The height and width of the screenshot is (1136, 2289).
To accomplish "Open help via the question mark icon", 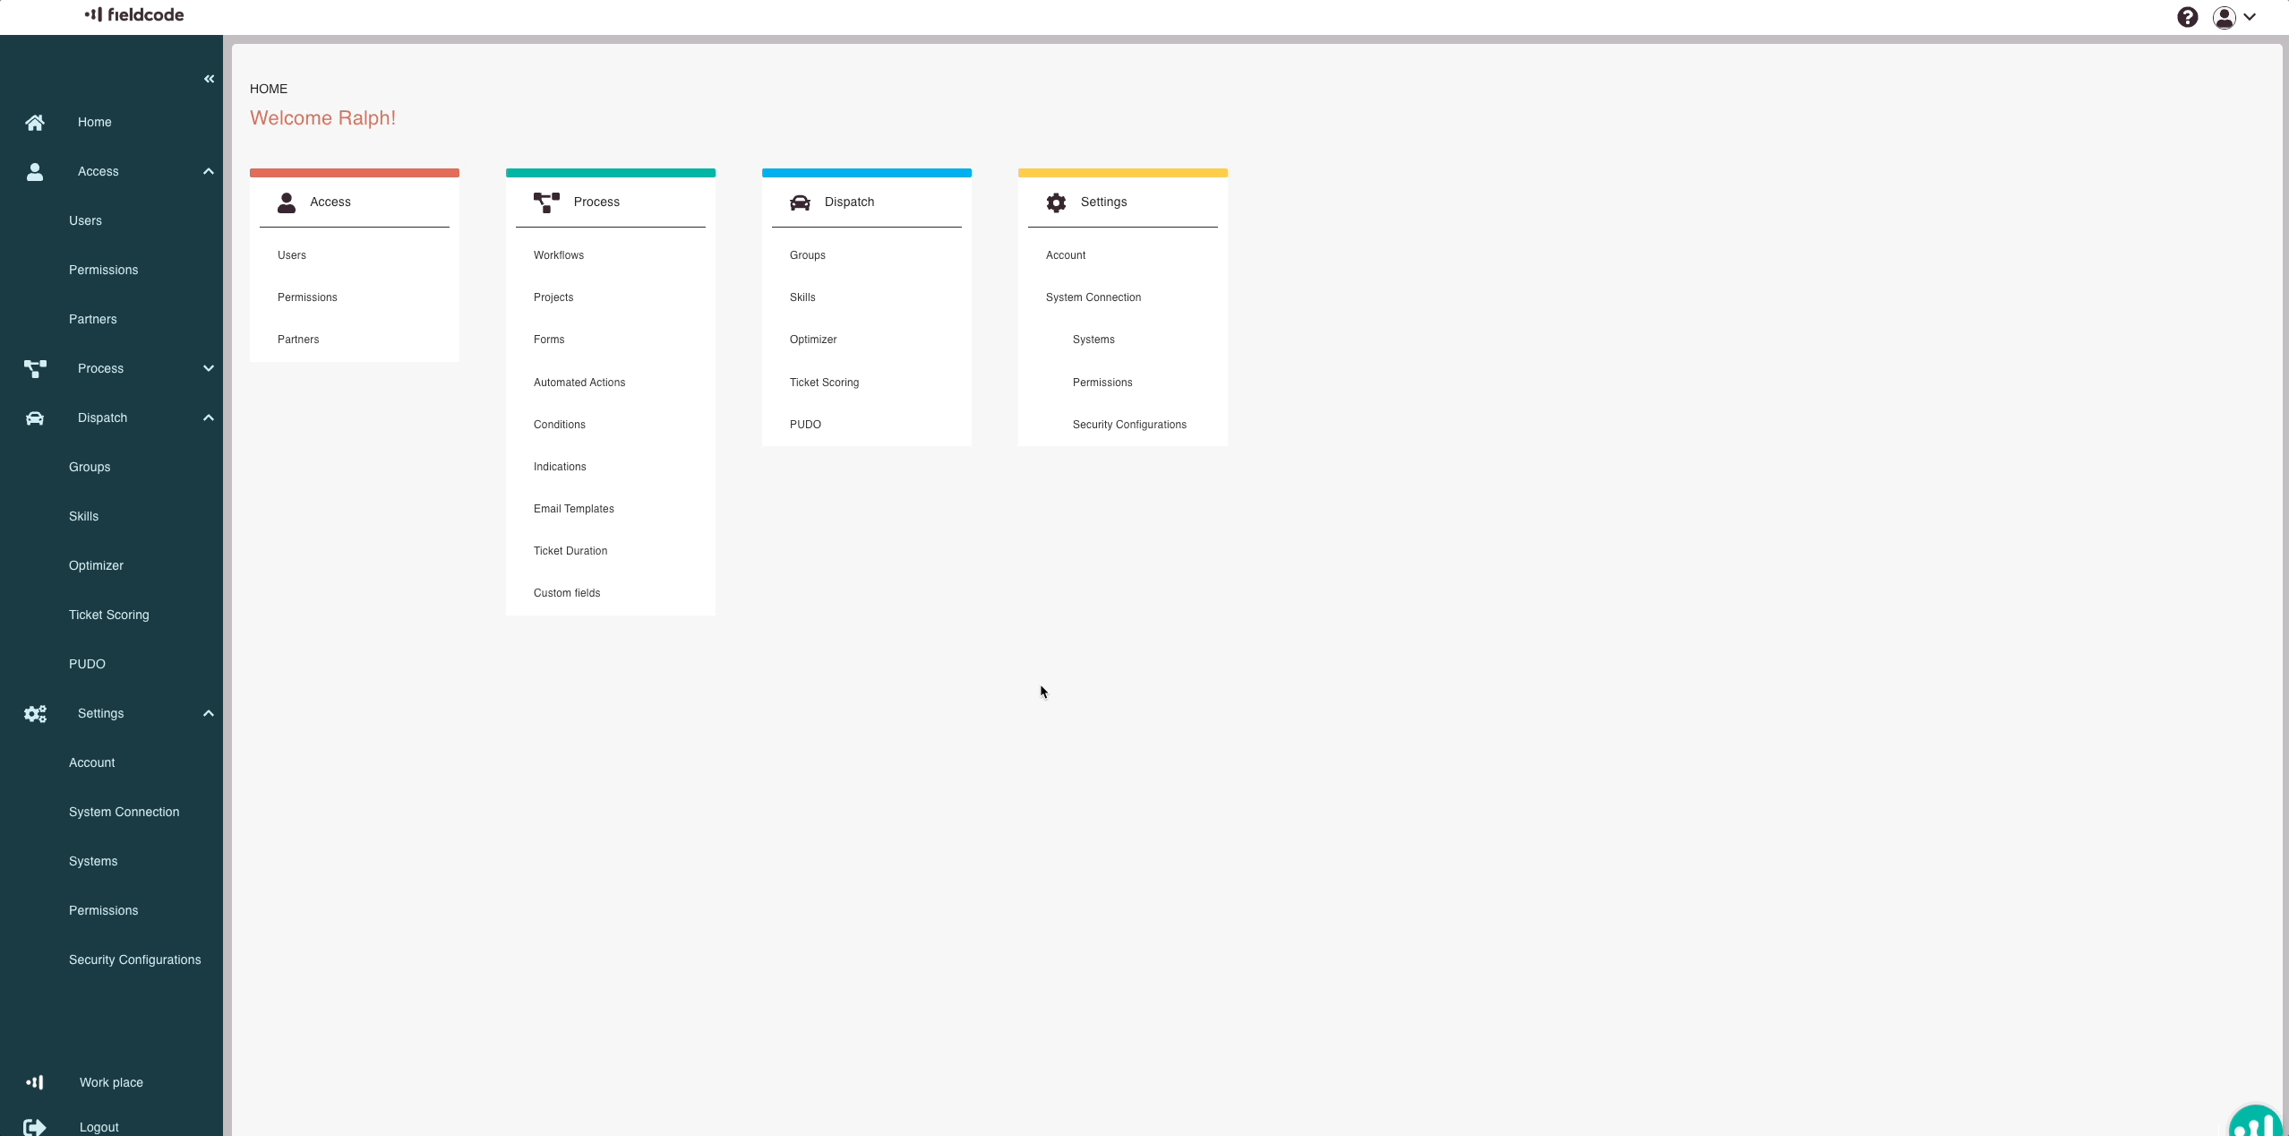I will pos(2188,17).
